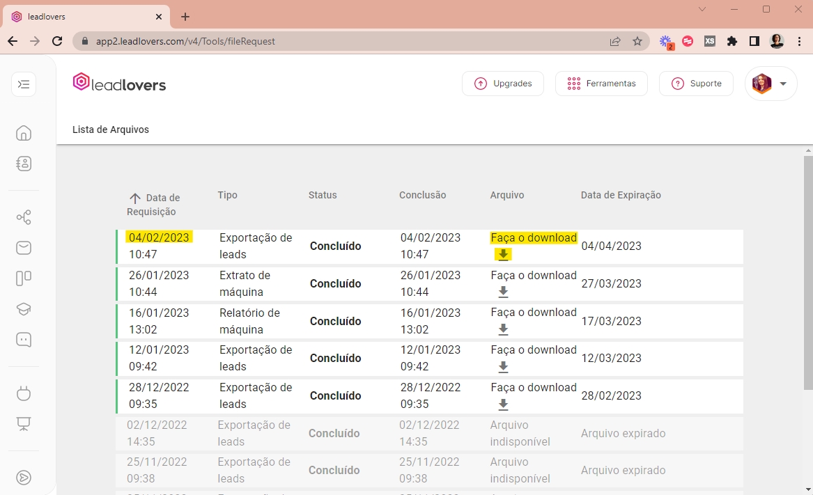Open the user profile dropdown arrow
The height and width of the screenshot is (495, 813).
click(x=783, y=84)
